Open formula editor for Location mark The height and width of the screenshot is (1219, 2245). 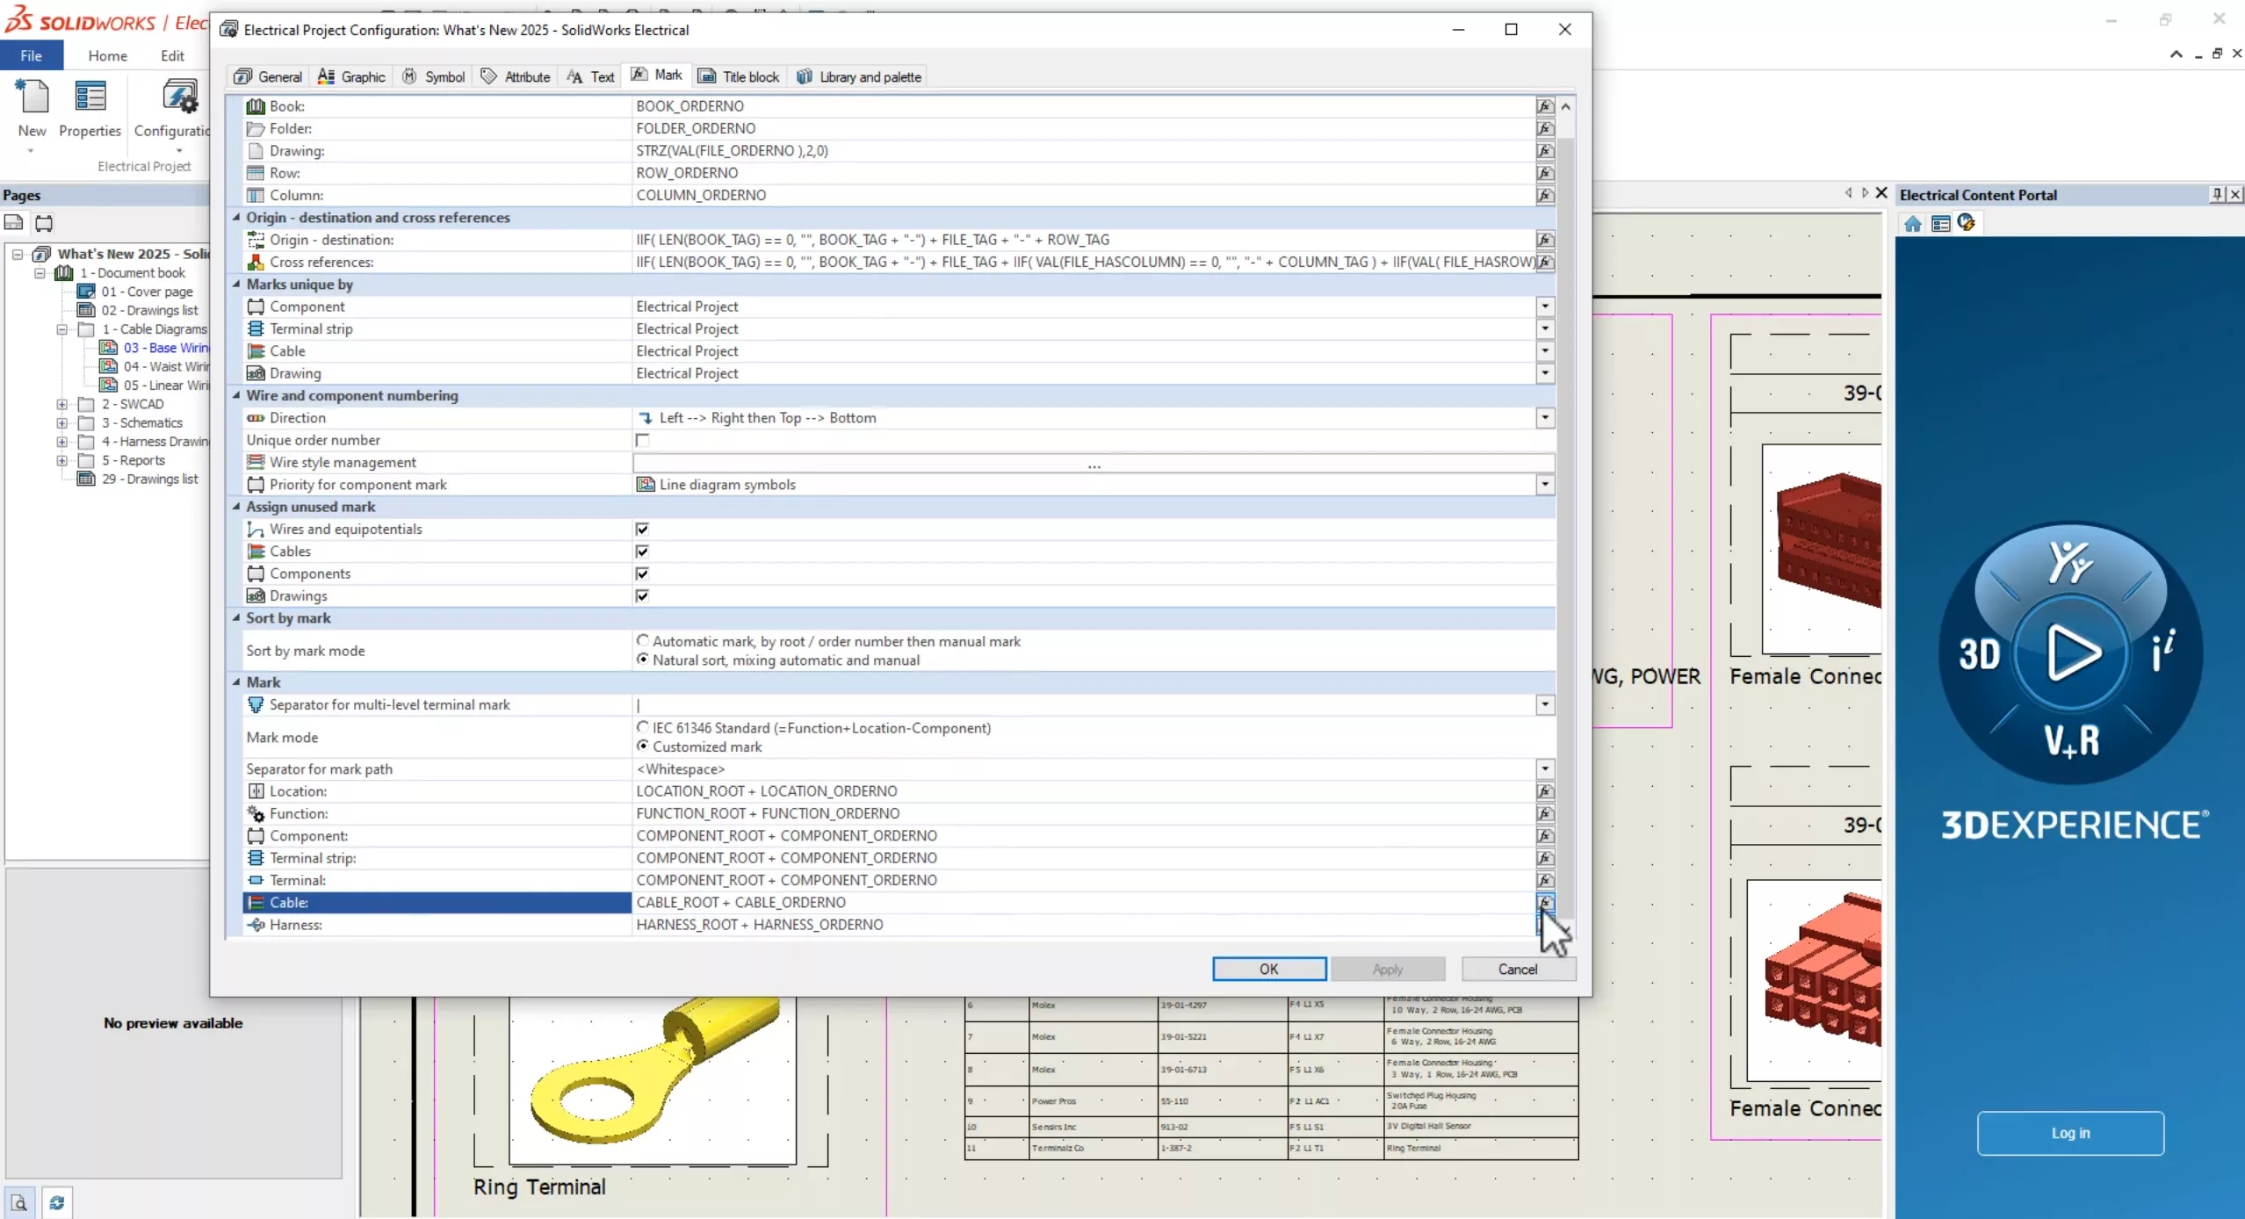(x=1544, y=791)
